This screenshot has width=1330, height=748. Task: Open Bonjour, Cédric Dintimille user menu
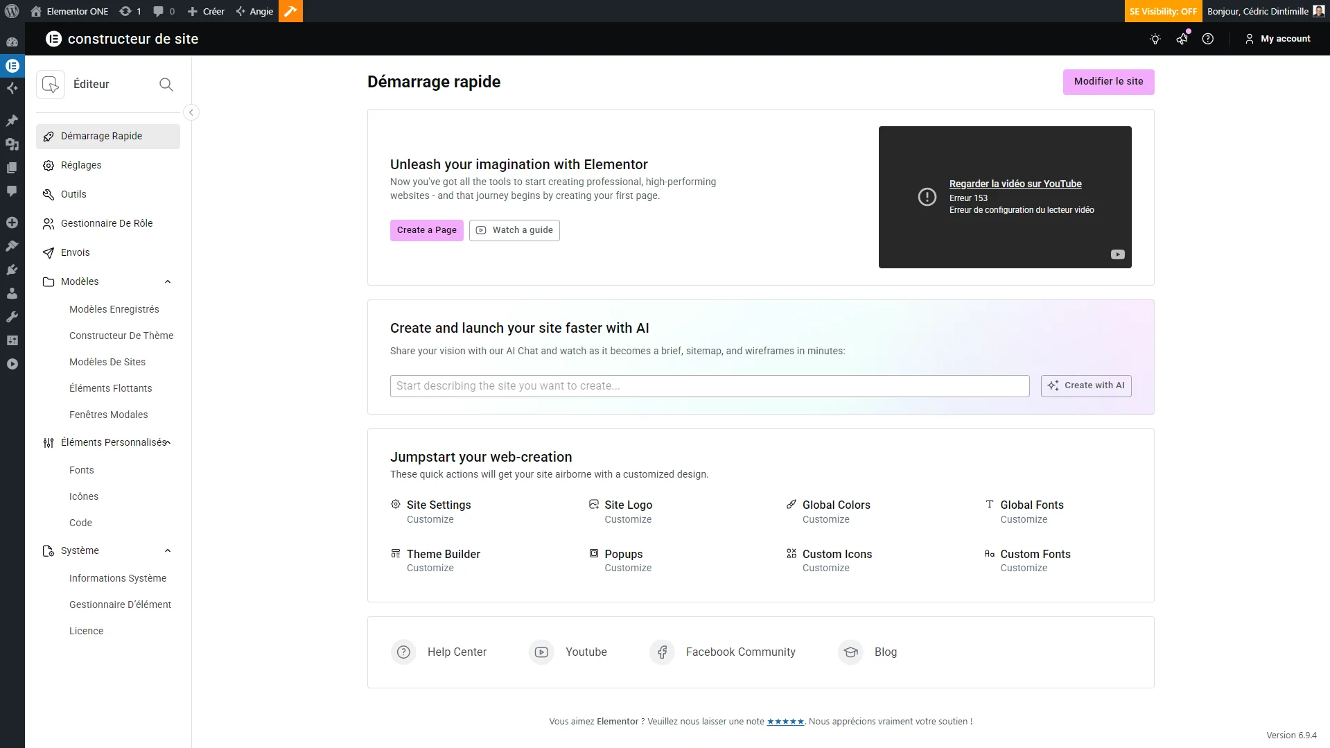tap(1266, 11)
